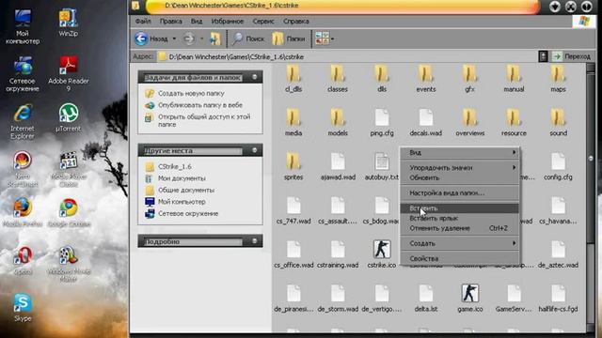This screenshot has height=338, width=602.
Task: Expand the Упорядочить значки submenu
Action: click(460, 168)
